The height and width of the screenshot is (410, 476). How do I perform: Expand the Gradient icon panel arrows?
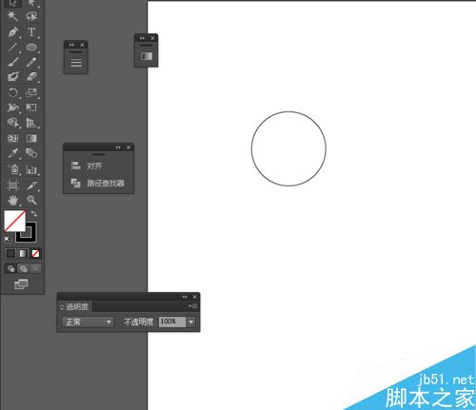point(142,38)
